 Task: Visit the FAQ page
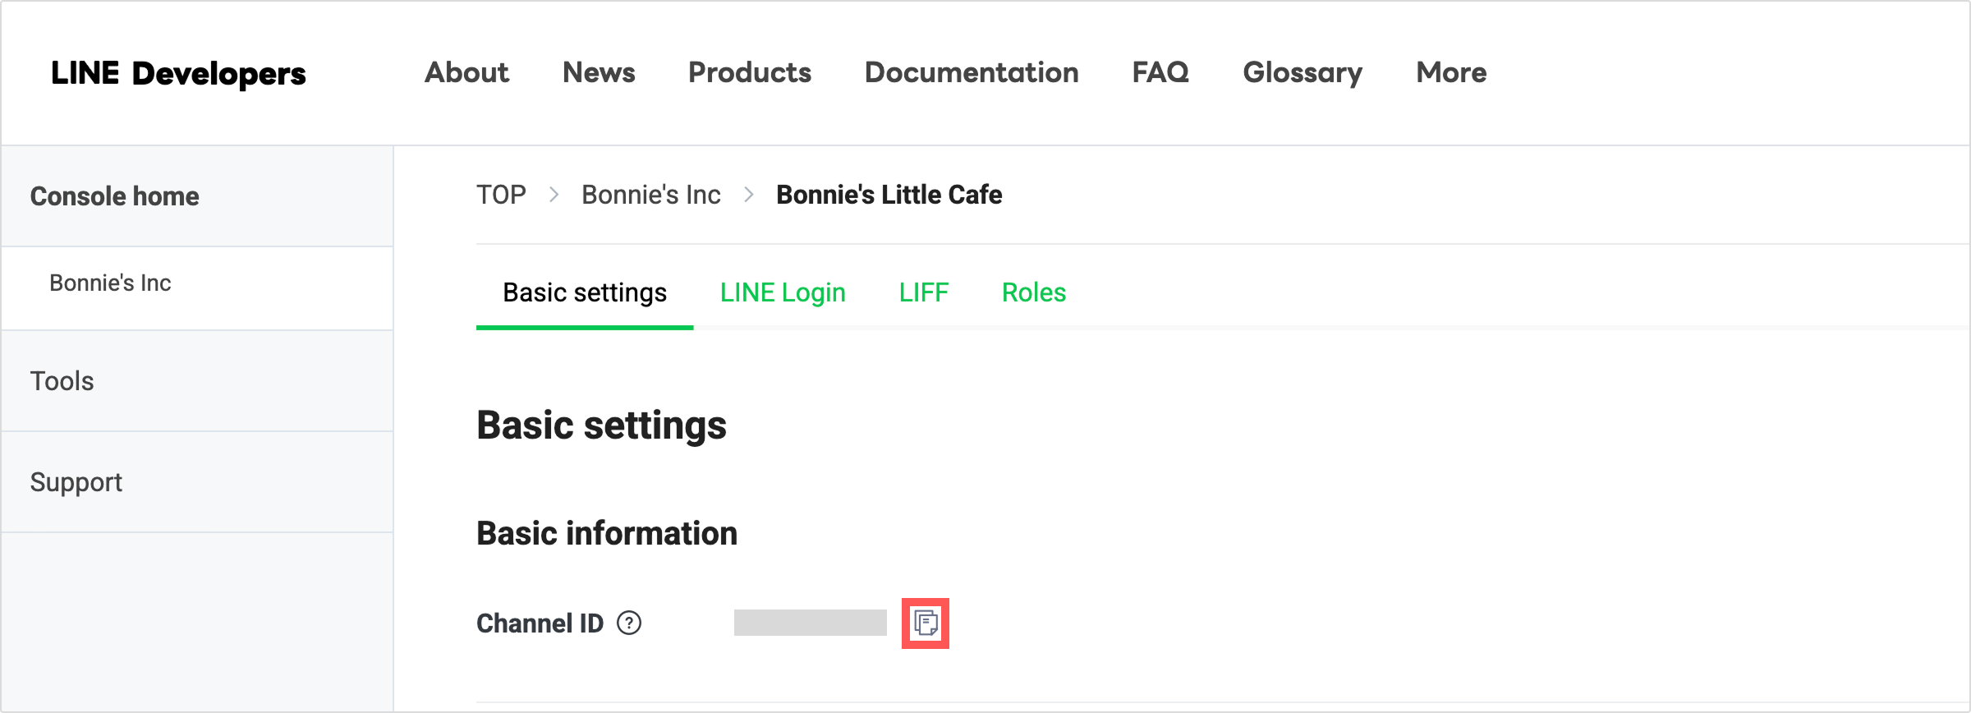(x=1160, y=72)
